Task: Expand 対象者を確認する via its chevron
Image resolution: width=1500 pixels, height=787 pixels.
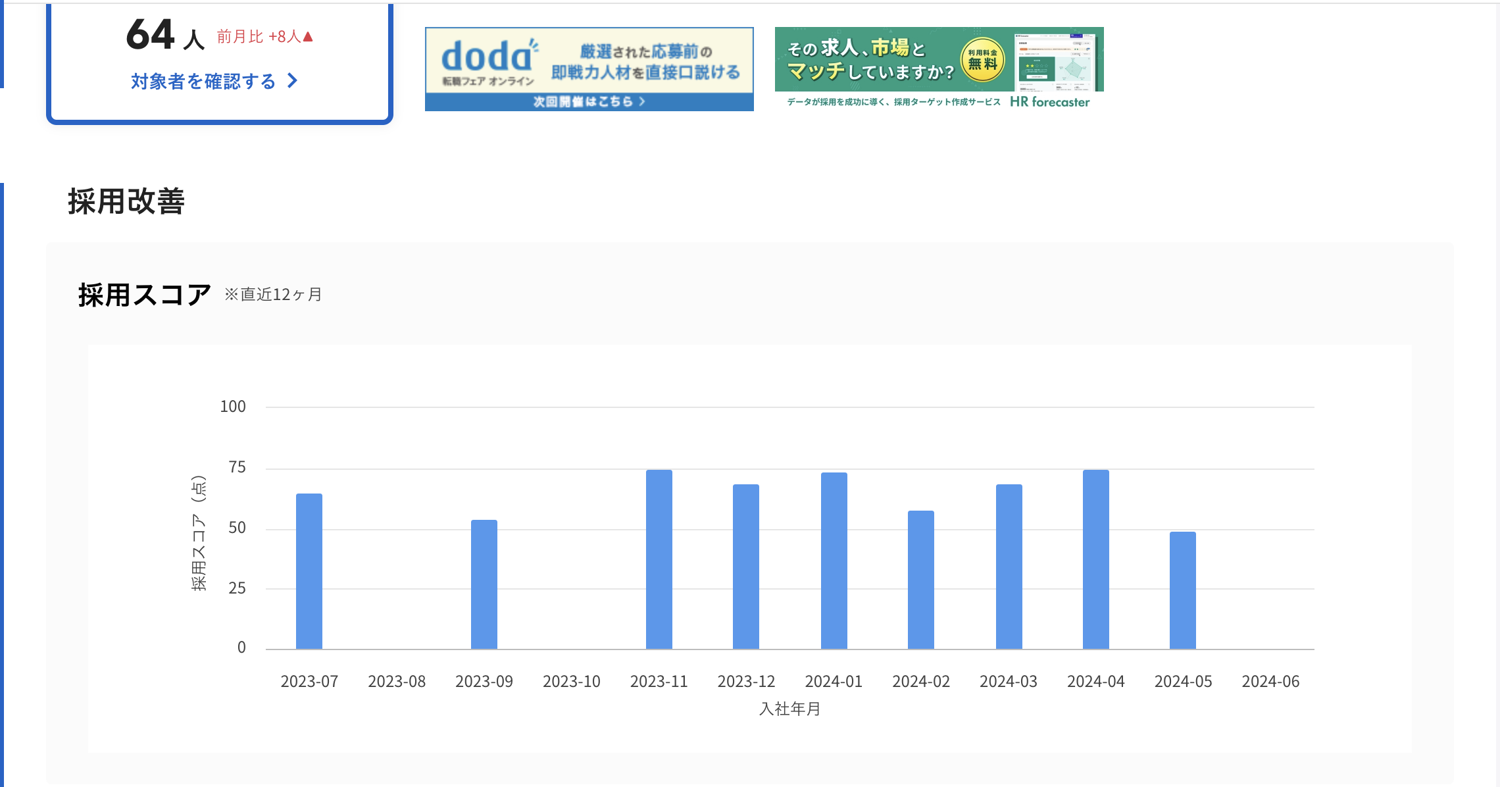Action: (x=292, y=82)
